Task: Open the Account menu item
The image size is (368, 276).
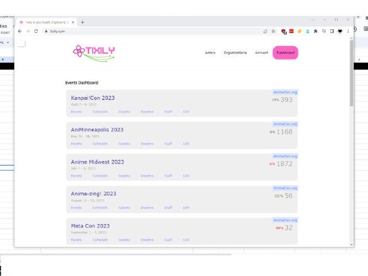Action: [262, 52]
